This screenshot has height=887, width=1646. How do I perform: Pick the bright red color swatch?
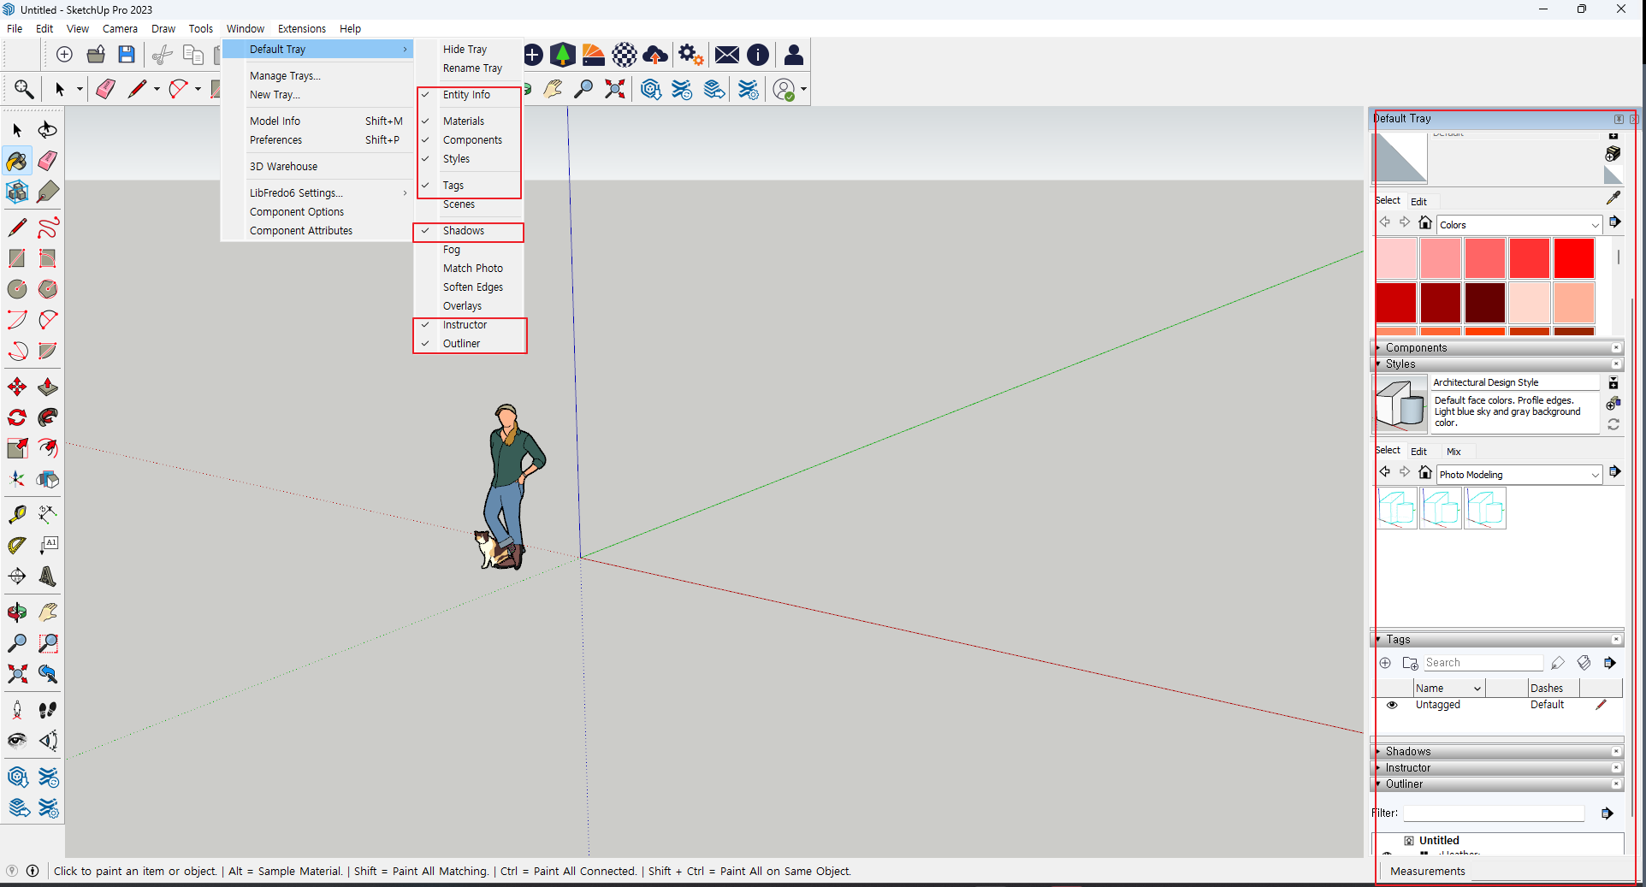tap(1574, 258)
